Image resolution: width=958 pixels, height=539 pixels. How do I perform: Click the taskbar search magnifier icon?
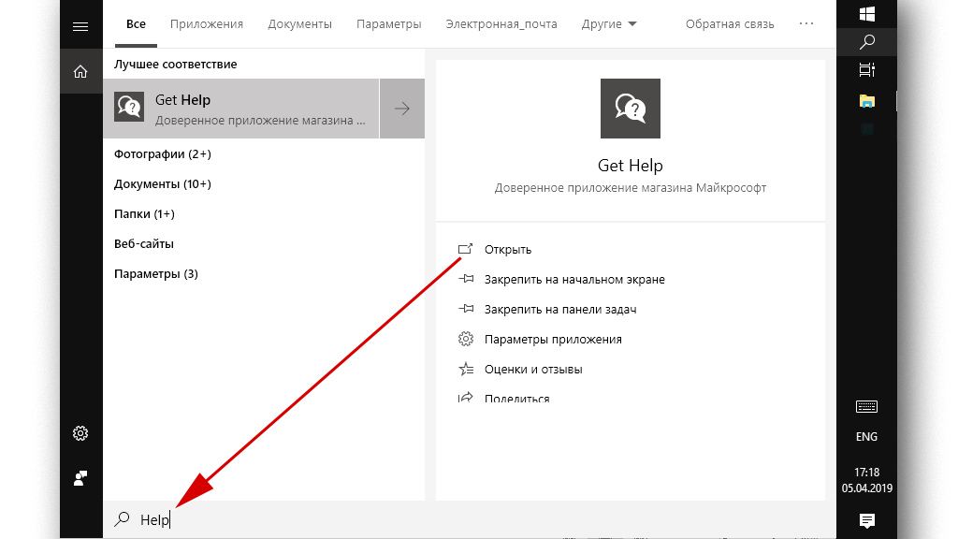pyautogui.click(x=866, y=41)
